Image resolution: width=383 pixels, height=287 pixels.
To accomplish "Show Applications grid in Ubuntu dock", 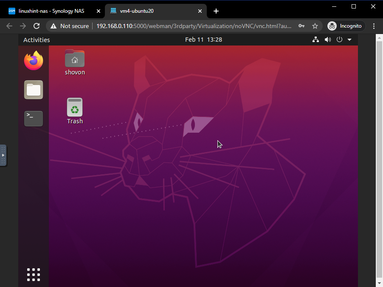I will pyautogui.click(x=34, y=275).
